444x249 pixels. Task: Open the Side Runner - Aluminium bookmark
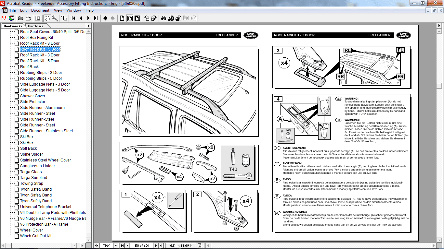42,108
